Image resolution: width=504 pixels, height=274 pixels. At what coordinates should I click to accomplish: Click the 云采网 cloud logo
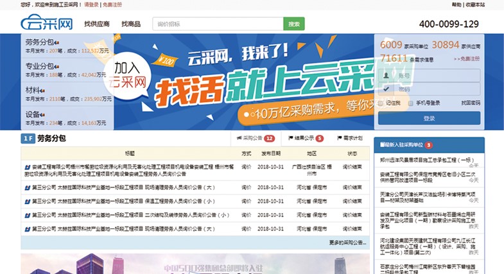click(47, 24)
